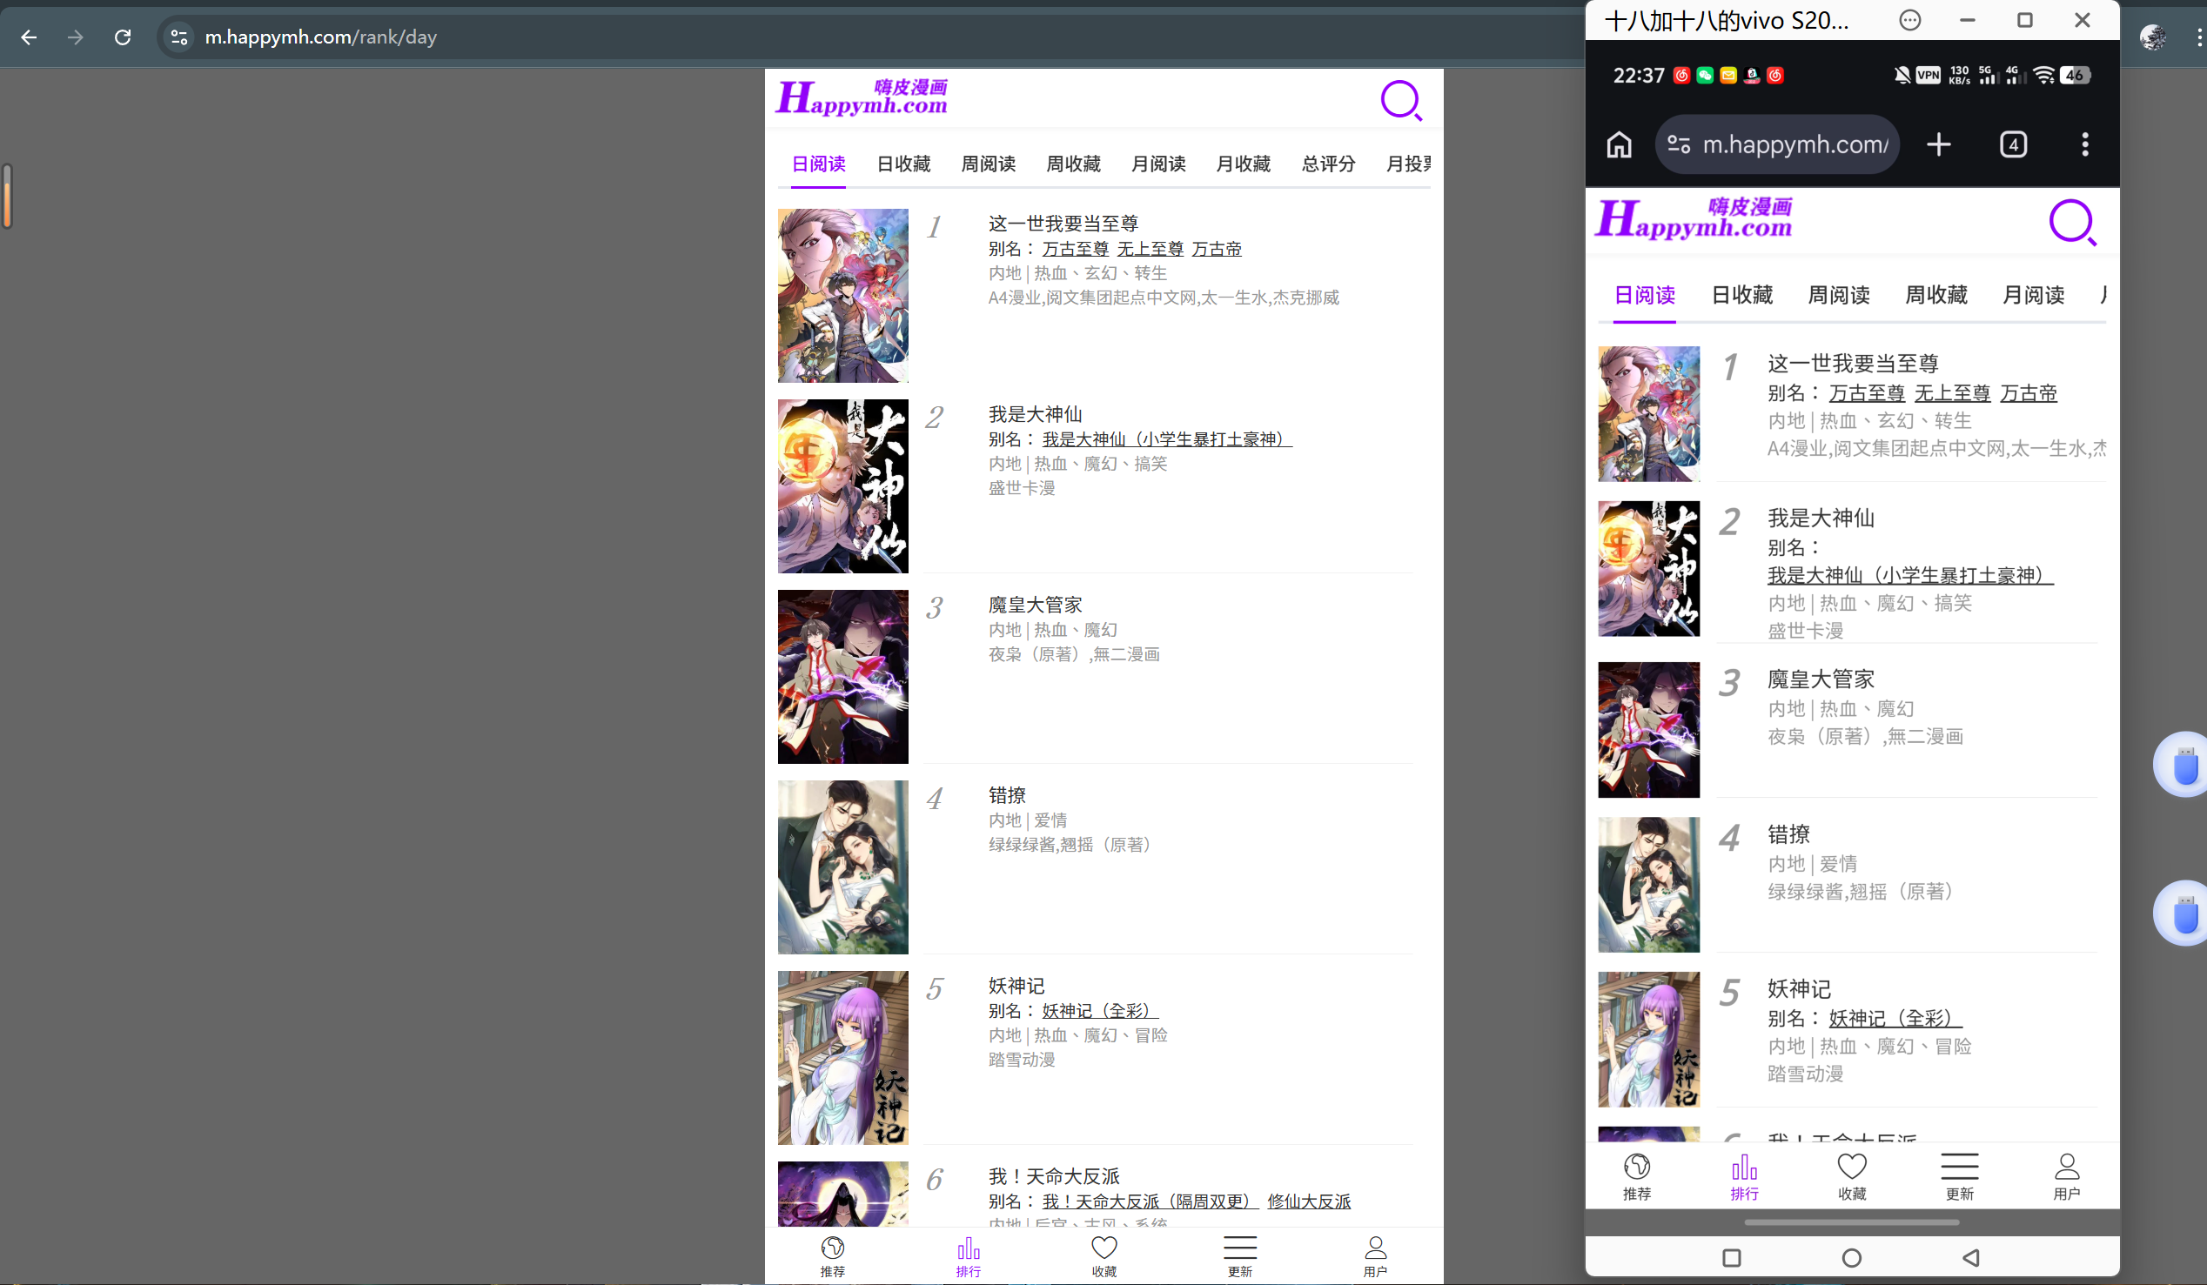Switch to 周阅读 tab on desktop page

988,164
